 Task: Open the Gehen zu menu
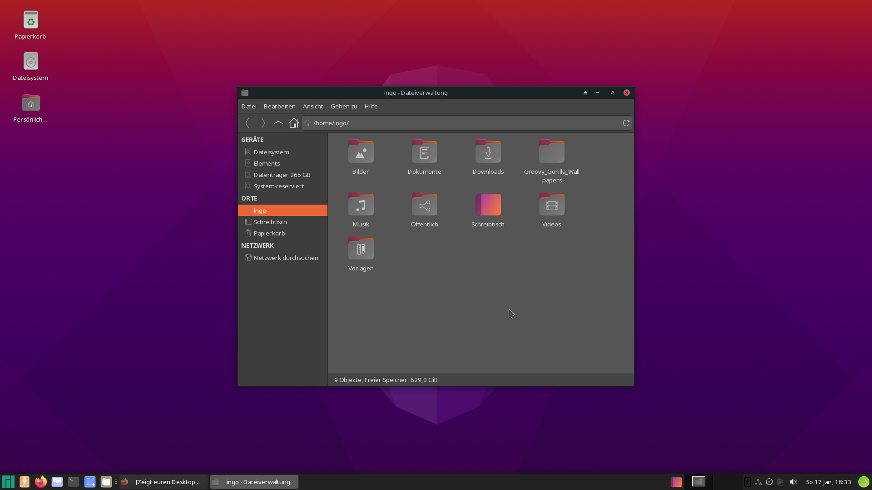click(343, 106)
